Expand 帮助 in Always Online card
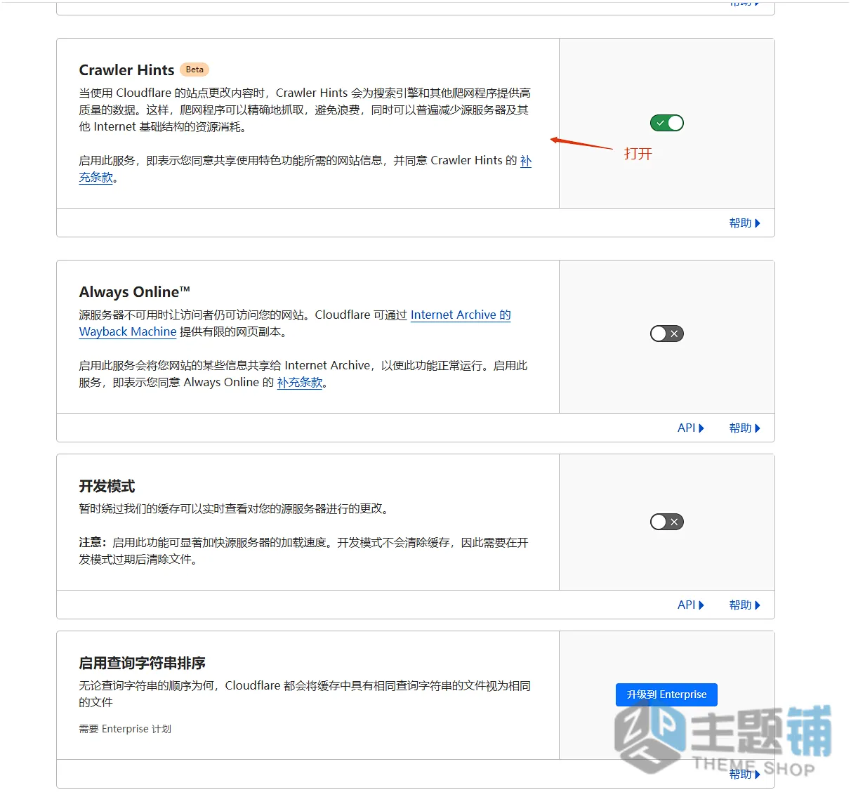The width and height of the screenshot is (851, 797). pyautogui.click(x=744, y=428)
